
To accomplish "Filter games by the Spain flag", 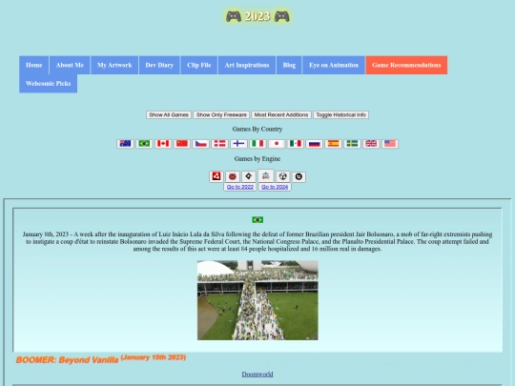I will 334,144.
